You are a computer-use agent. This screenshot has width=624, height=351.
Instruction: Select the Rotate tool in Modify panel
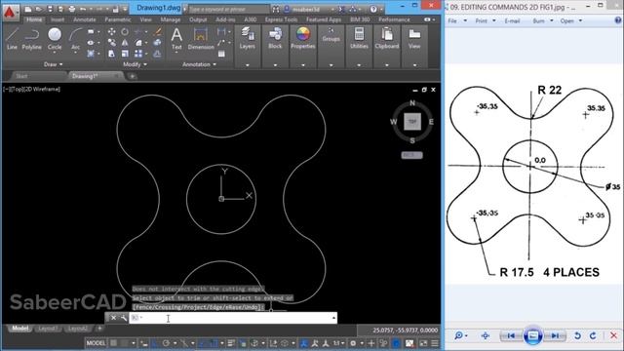pos(125,32)
